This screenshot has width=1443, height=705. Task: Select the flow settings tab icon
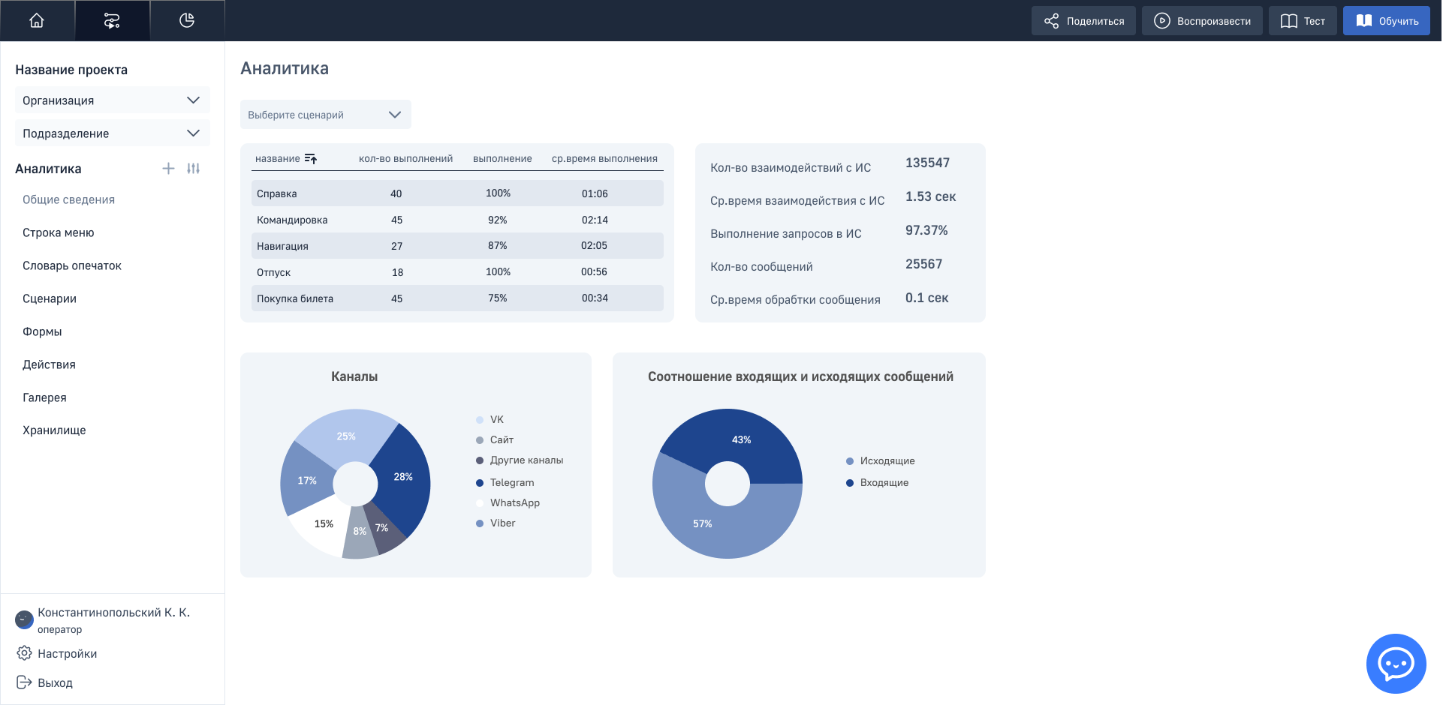(112, 20)
